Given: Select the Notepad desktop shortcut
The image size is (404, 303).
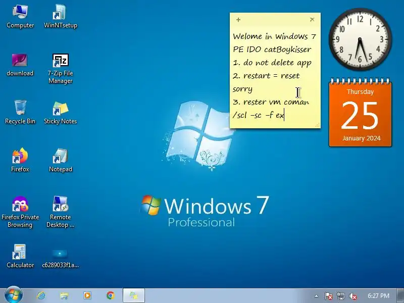Looking at the screenshot, I should coord(60,160).
